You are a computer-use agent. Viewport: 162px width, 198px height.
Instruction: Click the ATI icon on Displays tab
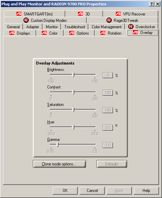coord(12,33)
